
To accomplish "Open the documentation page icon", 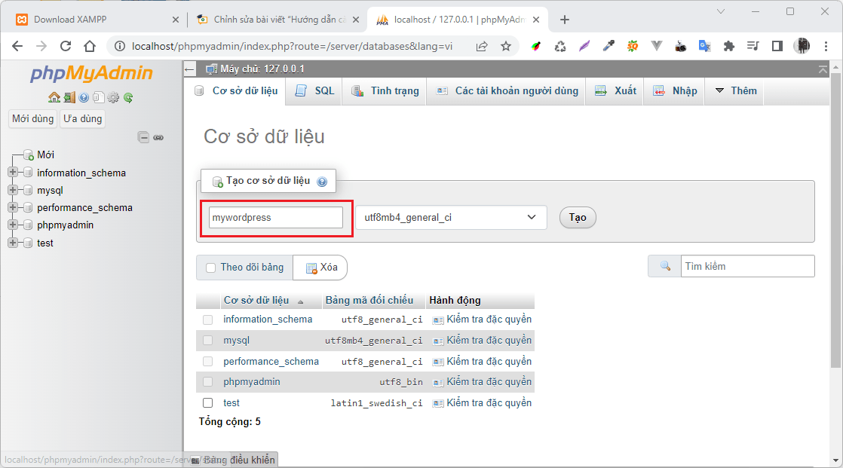I will click(x=98, y=97).
